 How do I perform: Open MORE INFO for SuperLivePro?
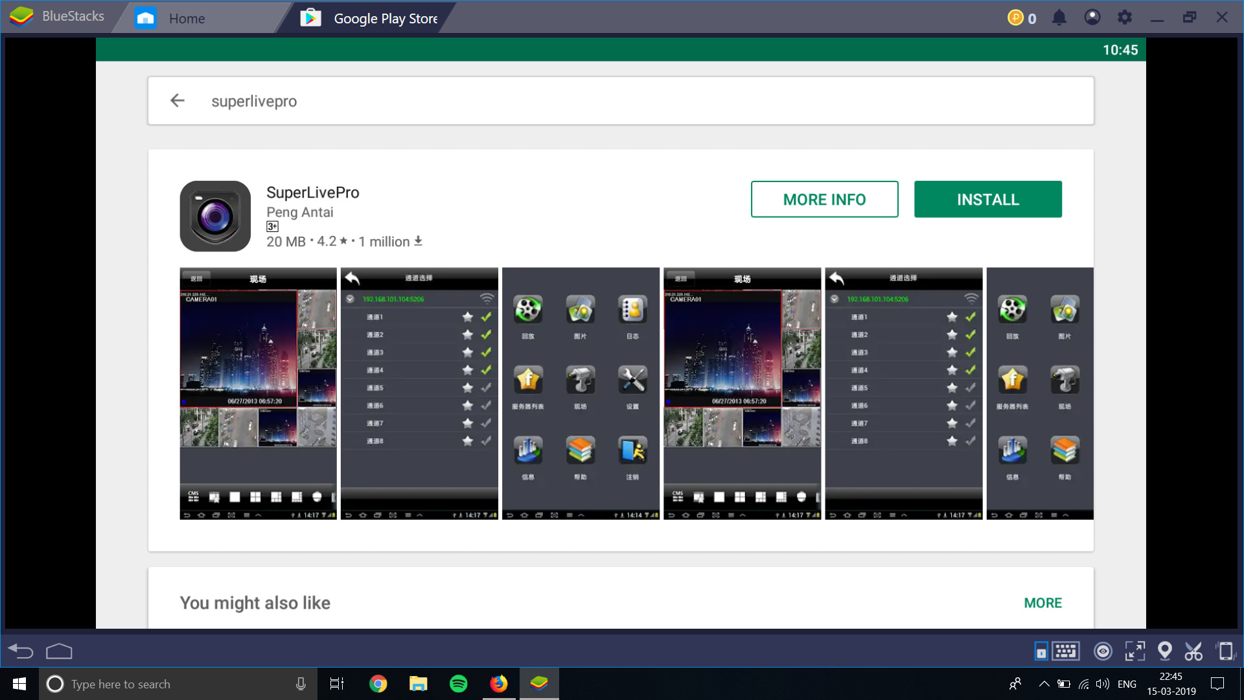(824, 199)
